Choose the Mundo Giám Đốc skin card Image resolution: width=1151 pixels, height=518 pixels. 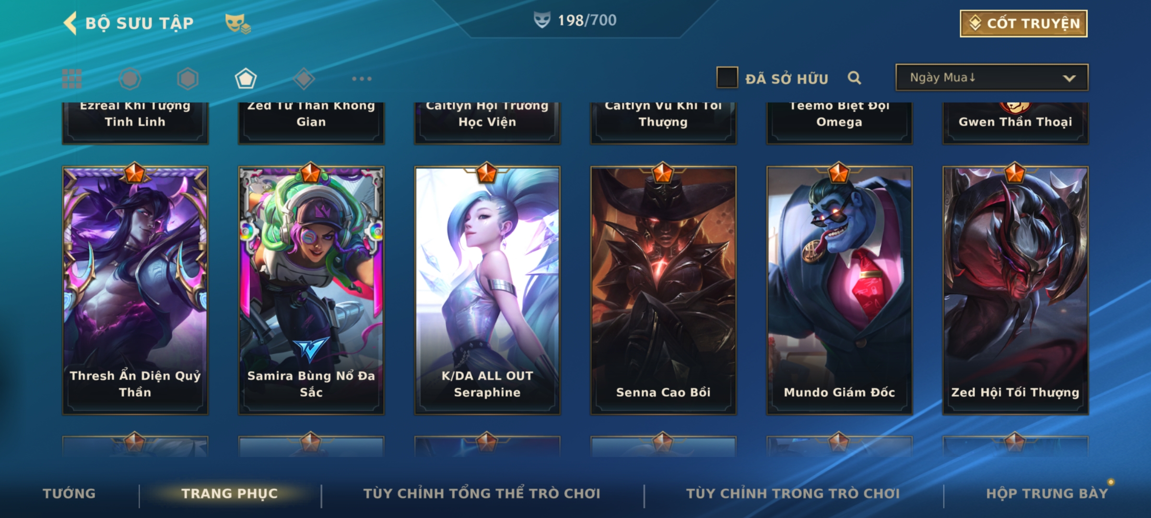(x=839, y=290)
